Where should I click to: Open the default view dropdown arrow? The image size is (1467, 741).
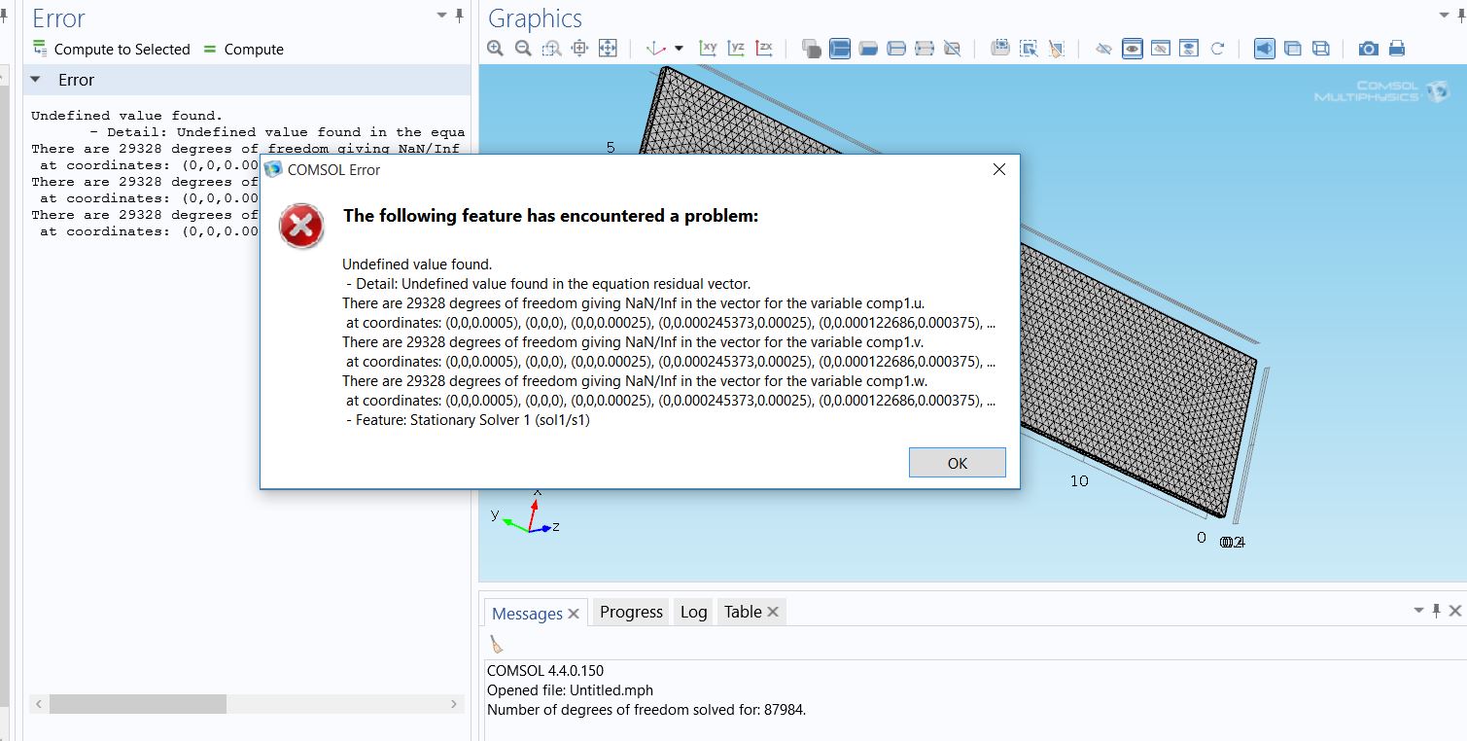679,49
